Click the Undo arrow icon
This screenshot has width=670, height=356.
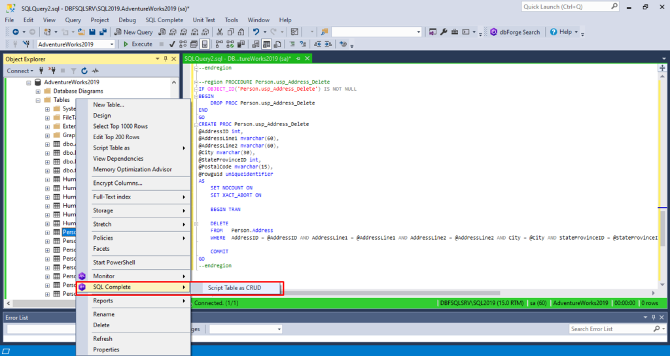tap(256, 32)
